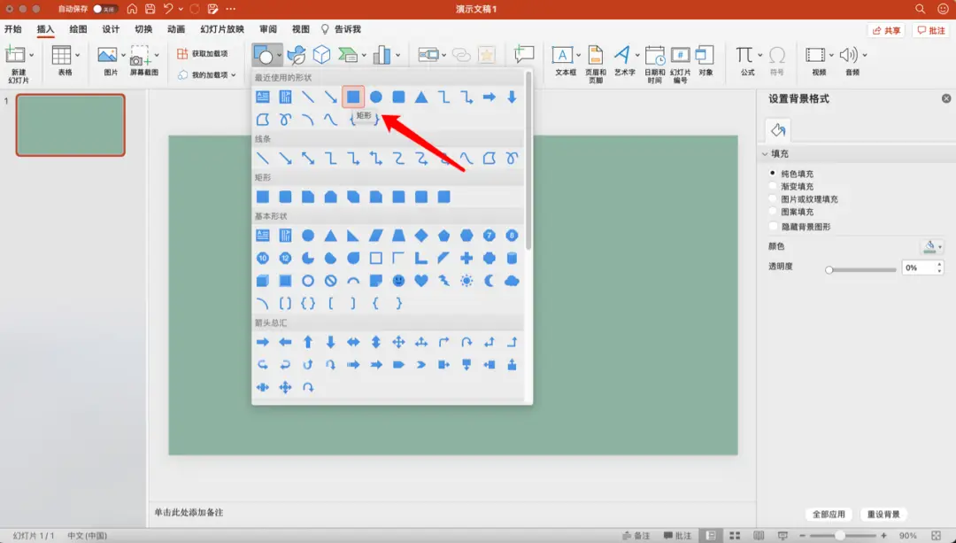Click the Transparency (透明度) slider handle
956x543 pixels.
point(829,269)
